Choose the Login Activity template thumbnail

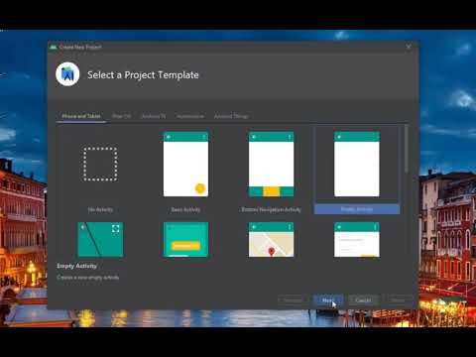pyautogui.click(x=357, y=239)
